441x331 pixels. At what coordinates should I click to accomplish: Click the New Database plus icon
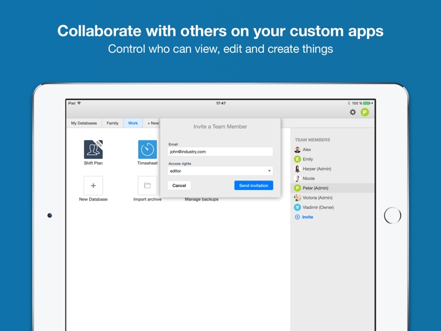(93, 186)
